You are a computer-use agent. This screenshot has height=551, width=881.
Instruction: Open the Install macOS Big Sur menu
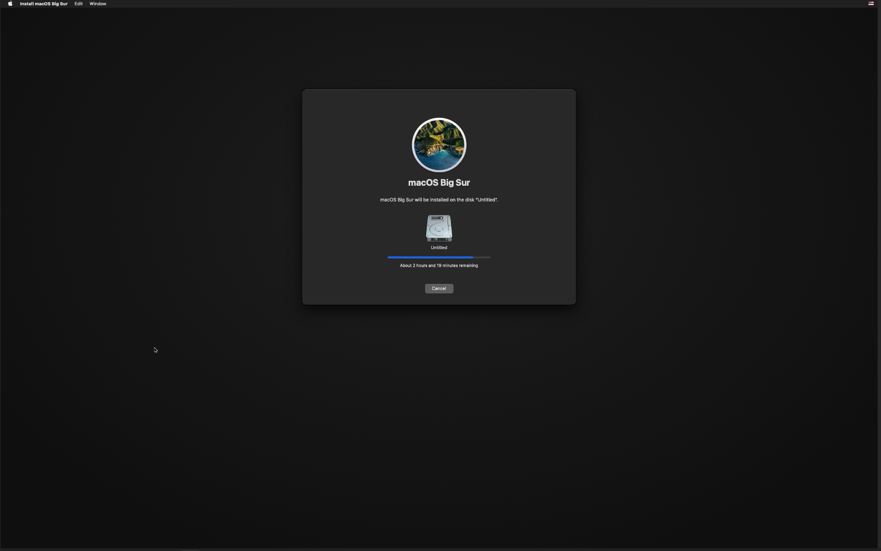pos(44,3)
